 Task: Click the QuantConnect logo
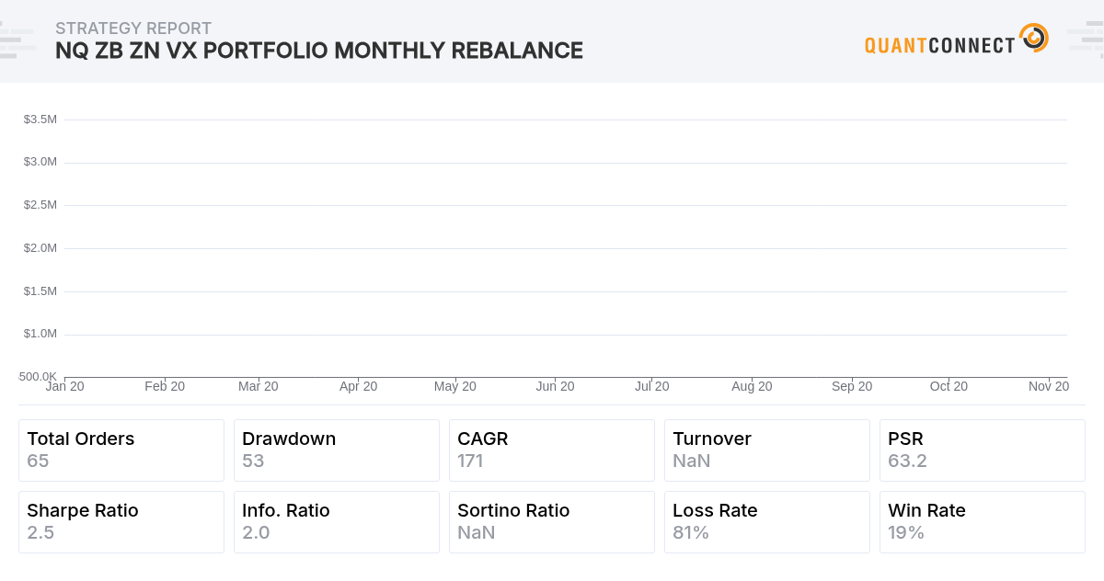(x=957, y=40)
